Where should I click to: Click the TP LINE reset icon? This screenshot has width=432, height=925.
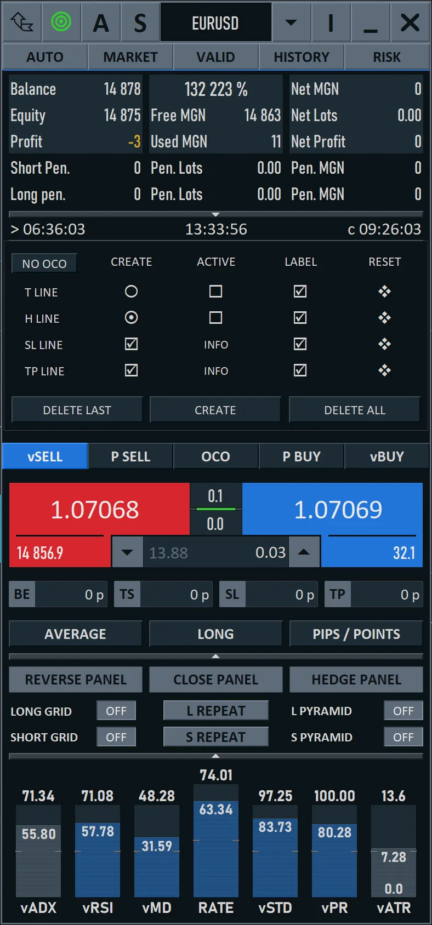385,370
